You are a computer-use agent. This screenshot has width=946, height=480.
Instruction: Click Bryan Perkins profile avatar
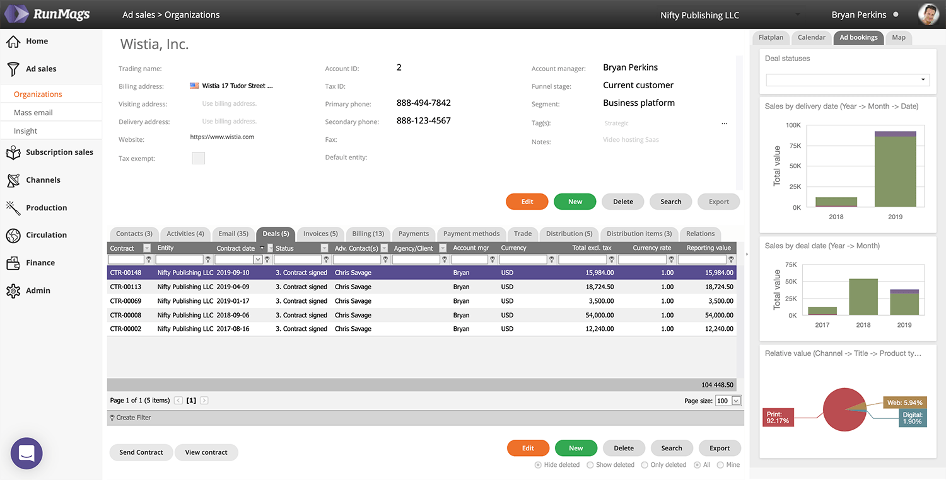(928, 14)
